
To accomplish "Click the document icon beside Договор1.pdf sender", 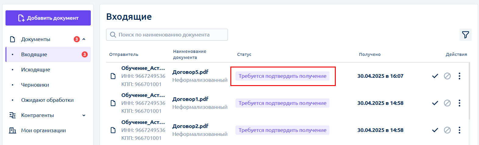I will 113,103.
